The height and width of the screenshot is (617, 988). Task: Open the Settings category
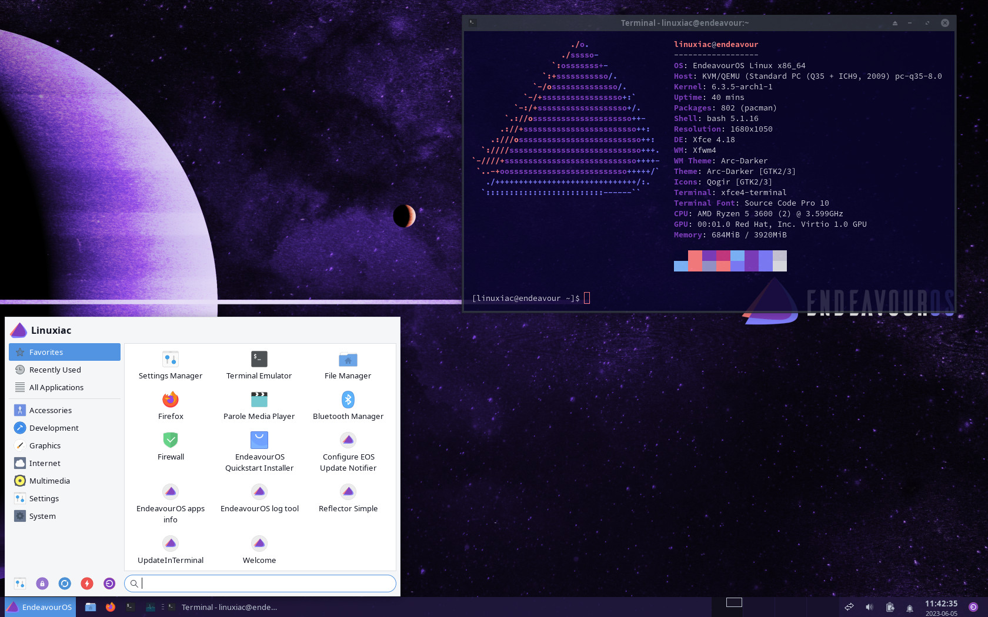tap(65, 498)
